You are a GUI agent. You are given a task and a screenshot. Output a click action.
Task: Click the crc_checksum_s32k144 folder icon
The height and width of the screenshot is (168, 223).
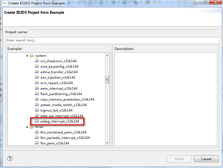click(37, 61)
